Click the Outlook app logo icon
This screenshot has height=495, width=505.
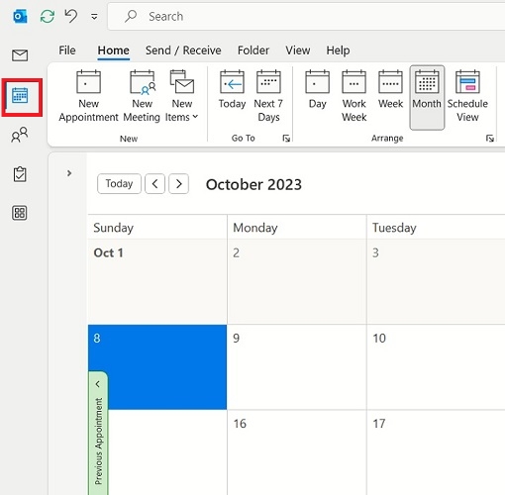coord(20,16)
